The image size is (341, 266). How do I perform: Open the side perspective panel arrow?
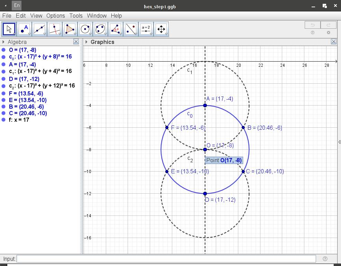coord(339,142)
